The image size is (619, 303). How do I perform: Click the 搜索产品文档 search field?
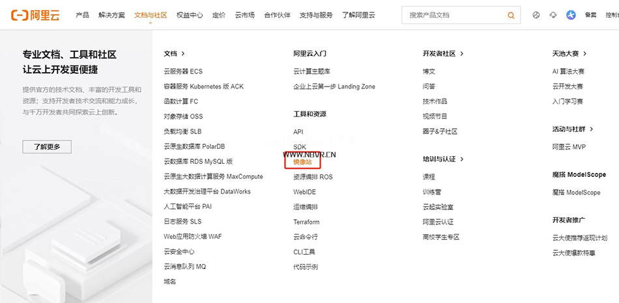453,15
